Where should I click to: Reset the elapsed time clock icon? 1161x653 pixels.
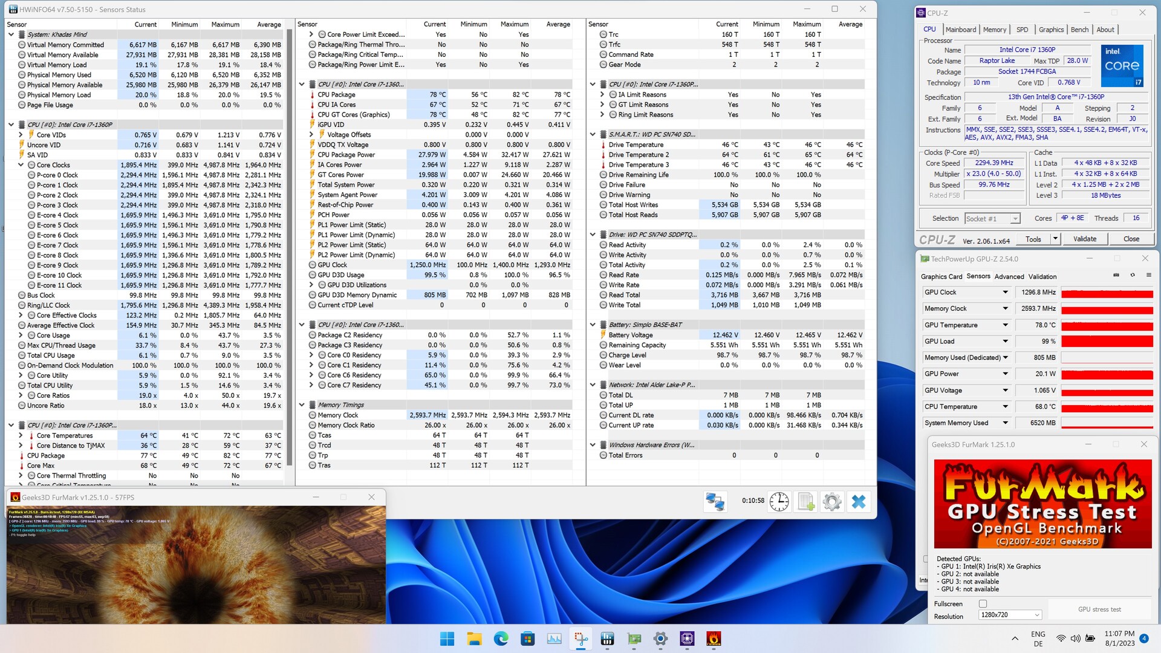(x=779, y=501)
